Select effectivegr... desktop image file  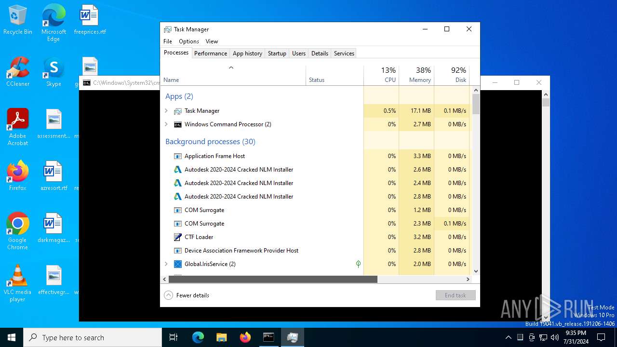coord(54,280)
